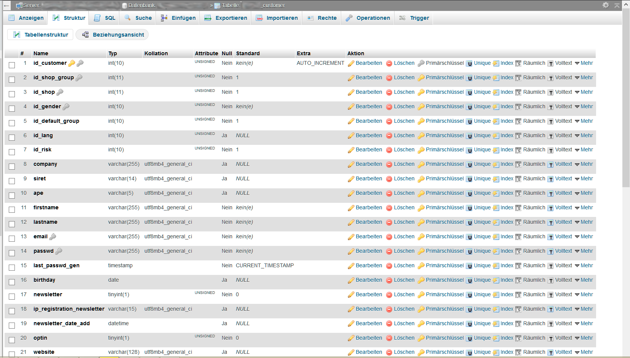Click primary key icon for company row
This screenshot has width=630, height=358.
[x=421, y=164]
